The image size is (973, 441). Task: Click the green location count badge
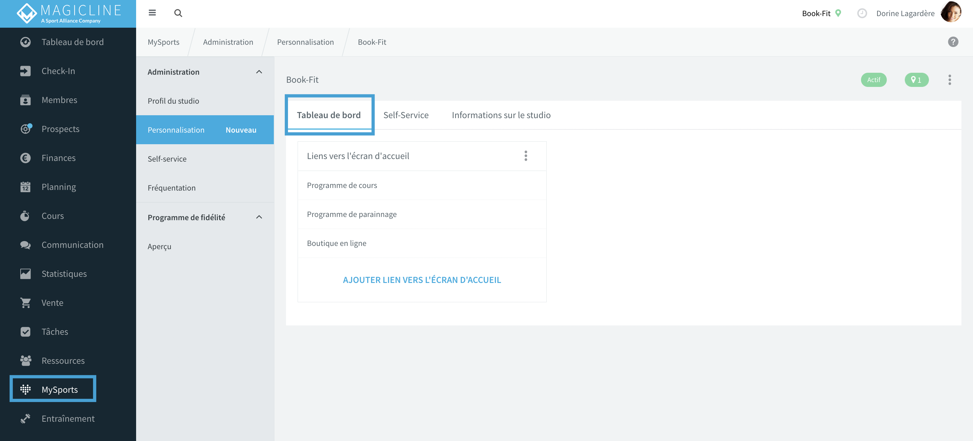(916, 80)
